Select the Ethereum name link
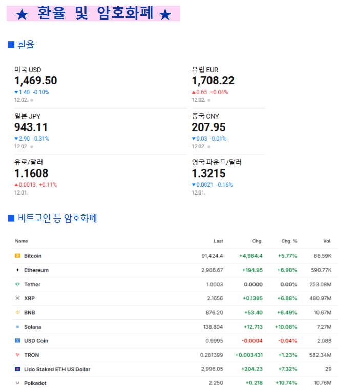This screenshot has width=338, height=388. tap(36, 270)
